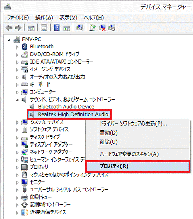Click the 印刷キュー printer icon
This screenshot has height=219, width=193.
(x=25, y=197)
